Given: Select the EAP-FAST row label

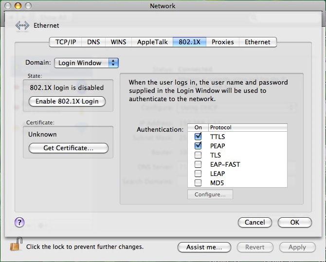Looking at the screenshot, I should [225, 164].
